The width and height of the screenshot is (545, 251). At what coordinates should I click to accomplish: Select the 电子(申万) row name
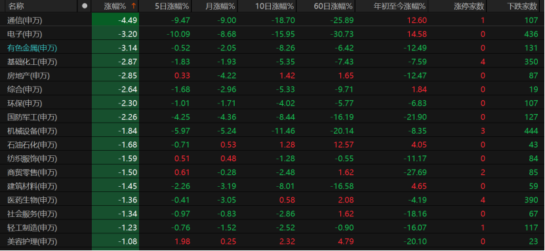[25, 34]
